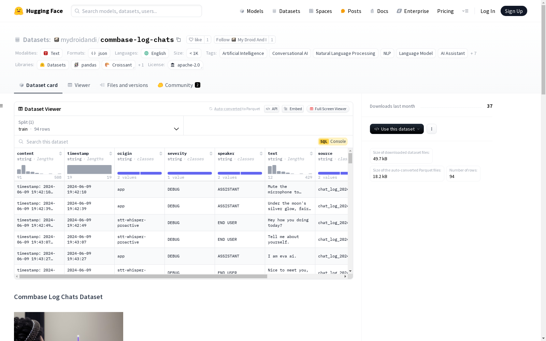Screen dimensions: 546x341
Task: Open the Datasets page in the navbar
Action: tap(286, 11)
